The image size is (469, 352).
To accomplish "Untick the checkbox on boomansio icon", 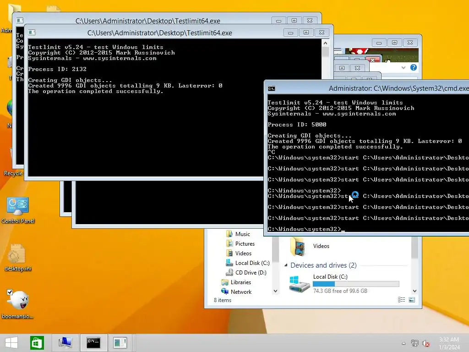I will click(x=10, y=292).
